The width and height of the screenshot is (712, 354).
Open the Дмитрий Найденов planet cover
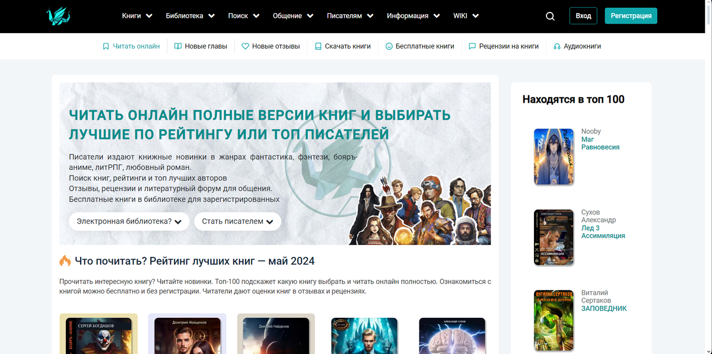coord(276,336)
